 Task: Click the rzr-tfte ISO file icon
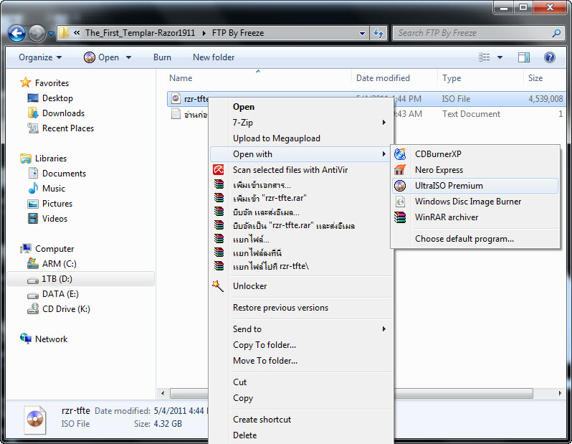coord(176,98)
